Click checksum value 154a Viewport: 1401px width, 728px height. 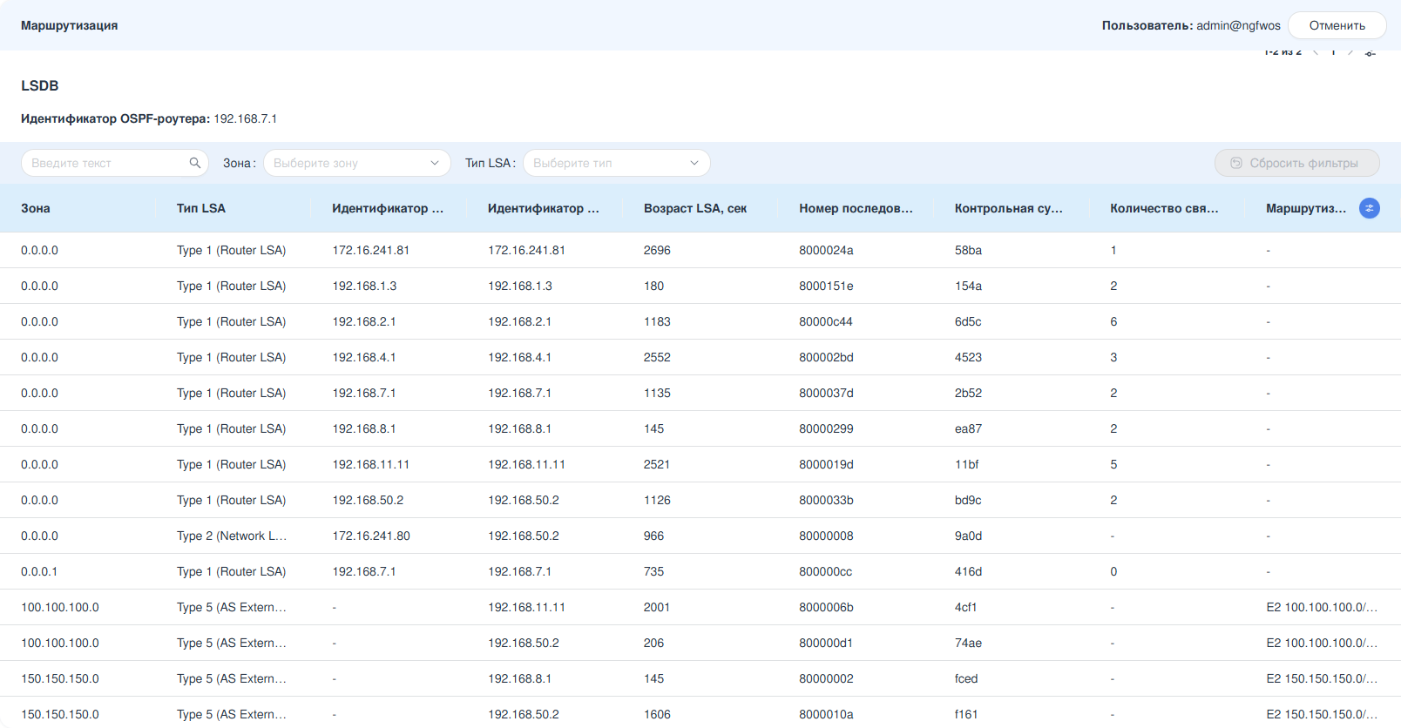[x=968, y=286]
